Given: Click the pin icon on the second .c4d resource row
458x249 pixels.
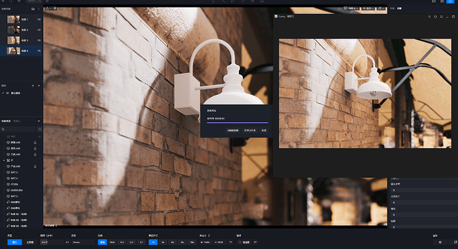Looking at the screenshot, I should (x=35, y=149).
